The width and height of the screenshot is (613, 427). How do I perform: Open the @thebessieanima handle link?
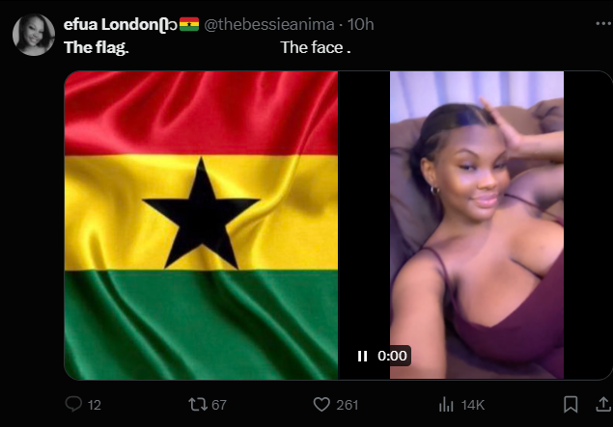click(274, 25)
